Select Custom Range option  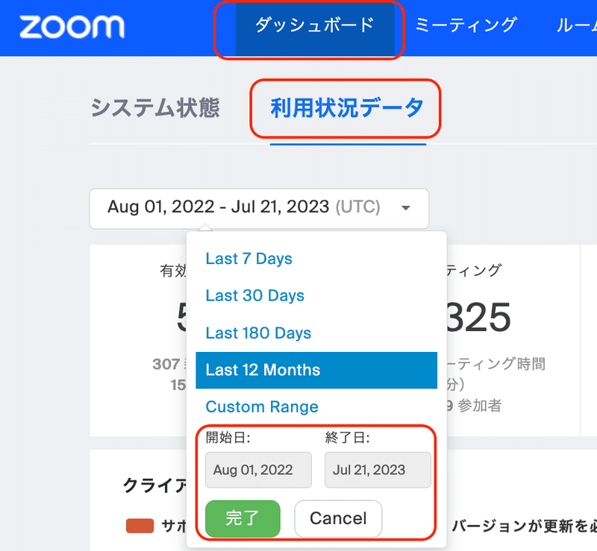(262, 407)
